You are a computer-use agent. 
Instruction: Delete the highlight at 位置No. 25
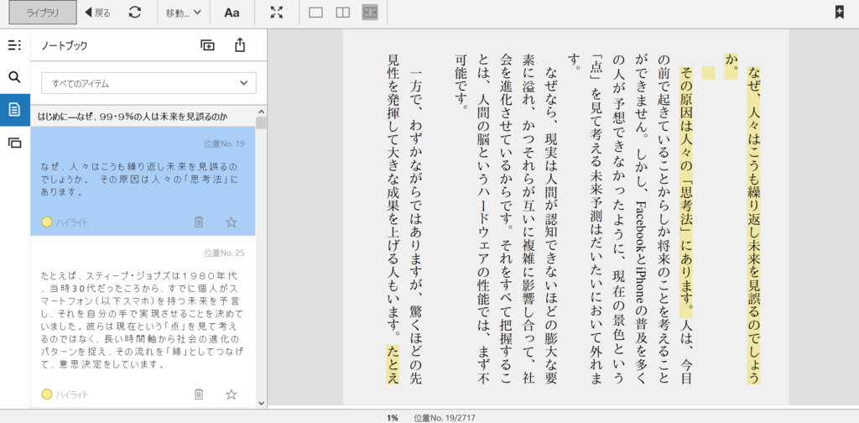[199, 394]
